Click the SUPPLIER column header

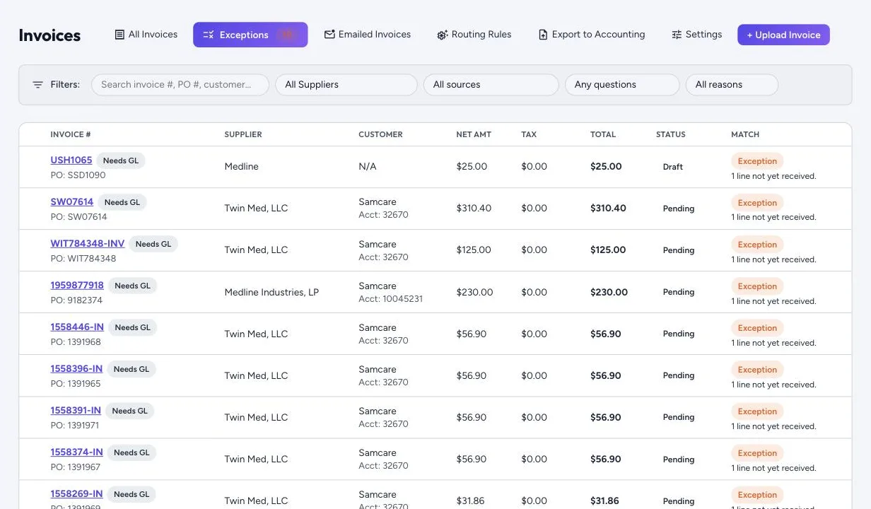coord(243,134)
